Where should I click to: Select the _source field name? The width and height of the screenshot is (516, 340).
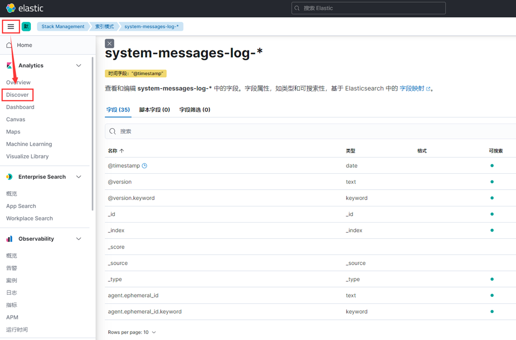118,263
